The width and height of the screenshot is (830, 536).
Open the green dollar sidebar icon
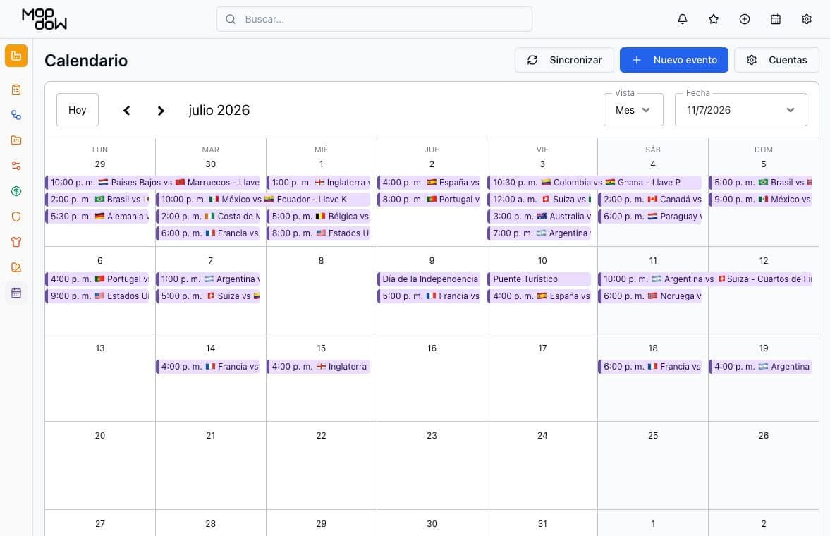tap(16, 191)
